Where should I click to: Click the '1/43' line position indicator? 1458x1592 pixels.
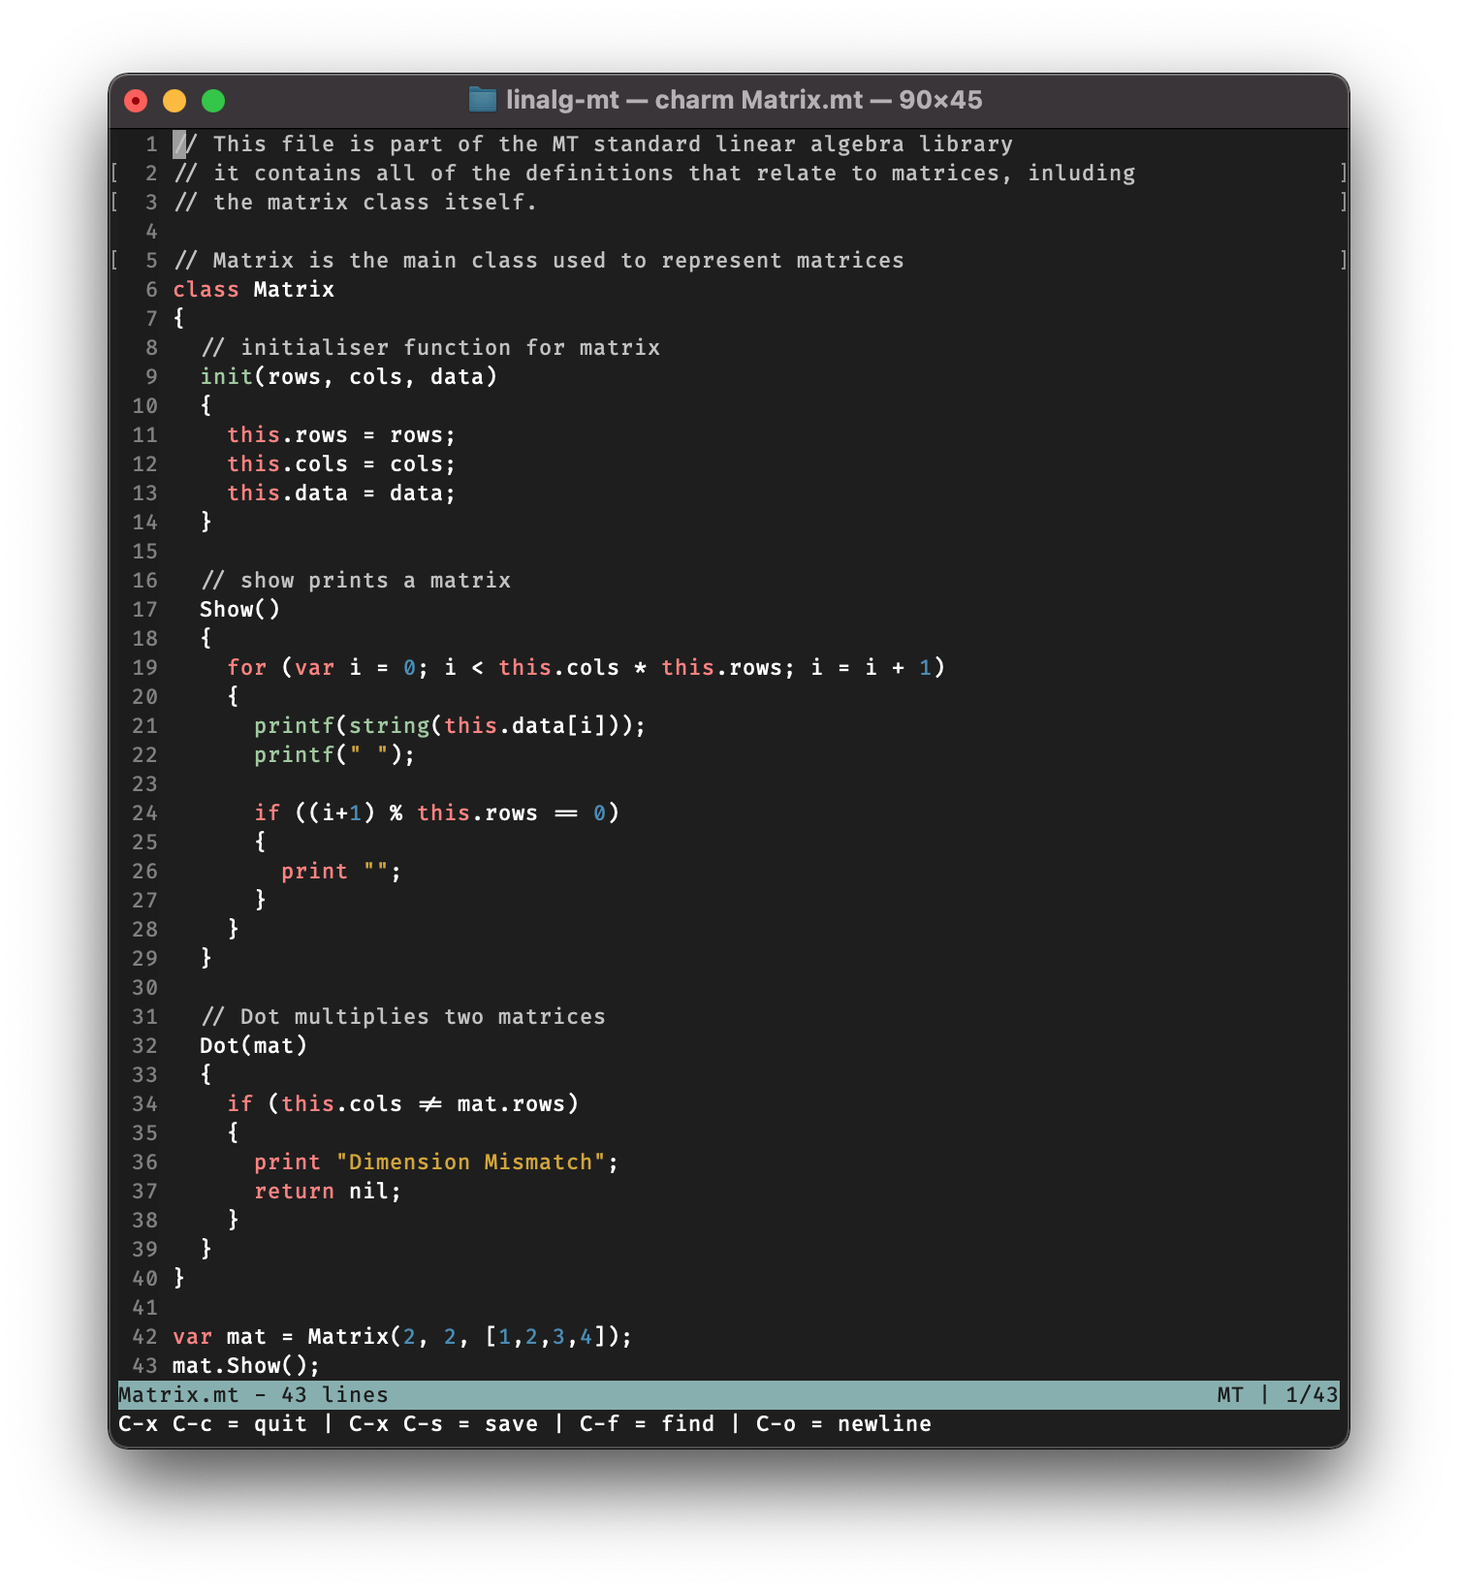[x=1311, y=1395]
